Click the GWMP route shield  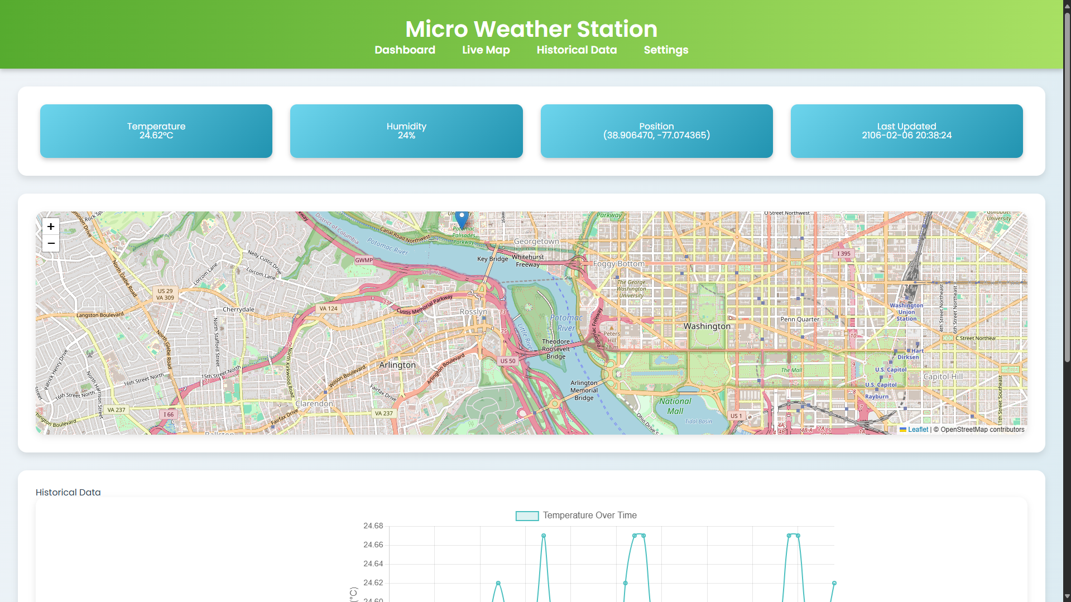coord(364,260)
